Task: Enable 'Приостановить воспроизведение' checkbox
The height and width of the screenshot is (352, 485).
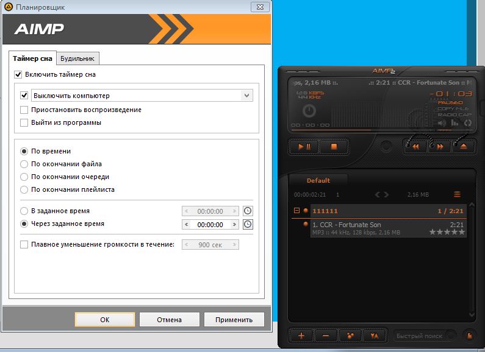Action: (24, 110)
